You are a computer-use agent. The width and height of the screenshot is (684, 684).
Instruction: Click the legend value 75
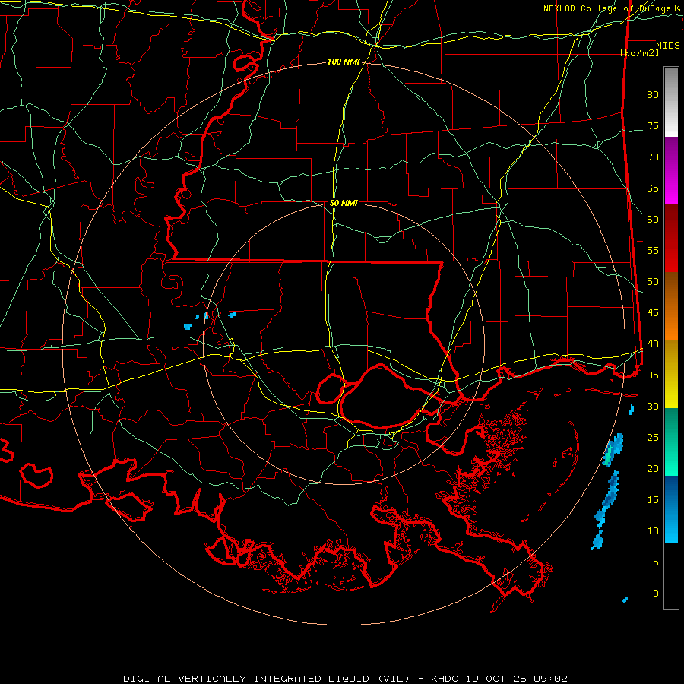pyautogui.click(x=653, y=126)
